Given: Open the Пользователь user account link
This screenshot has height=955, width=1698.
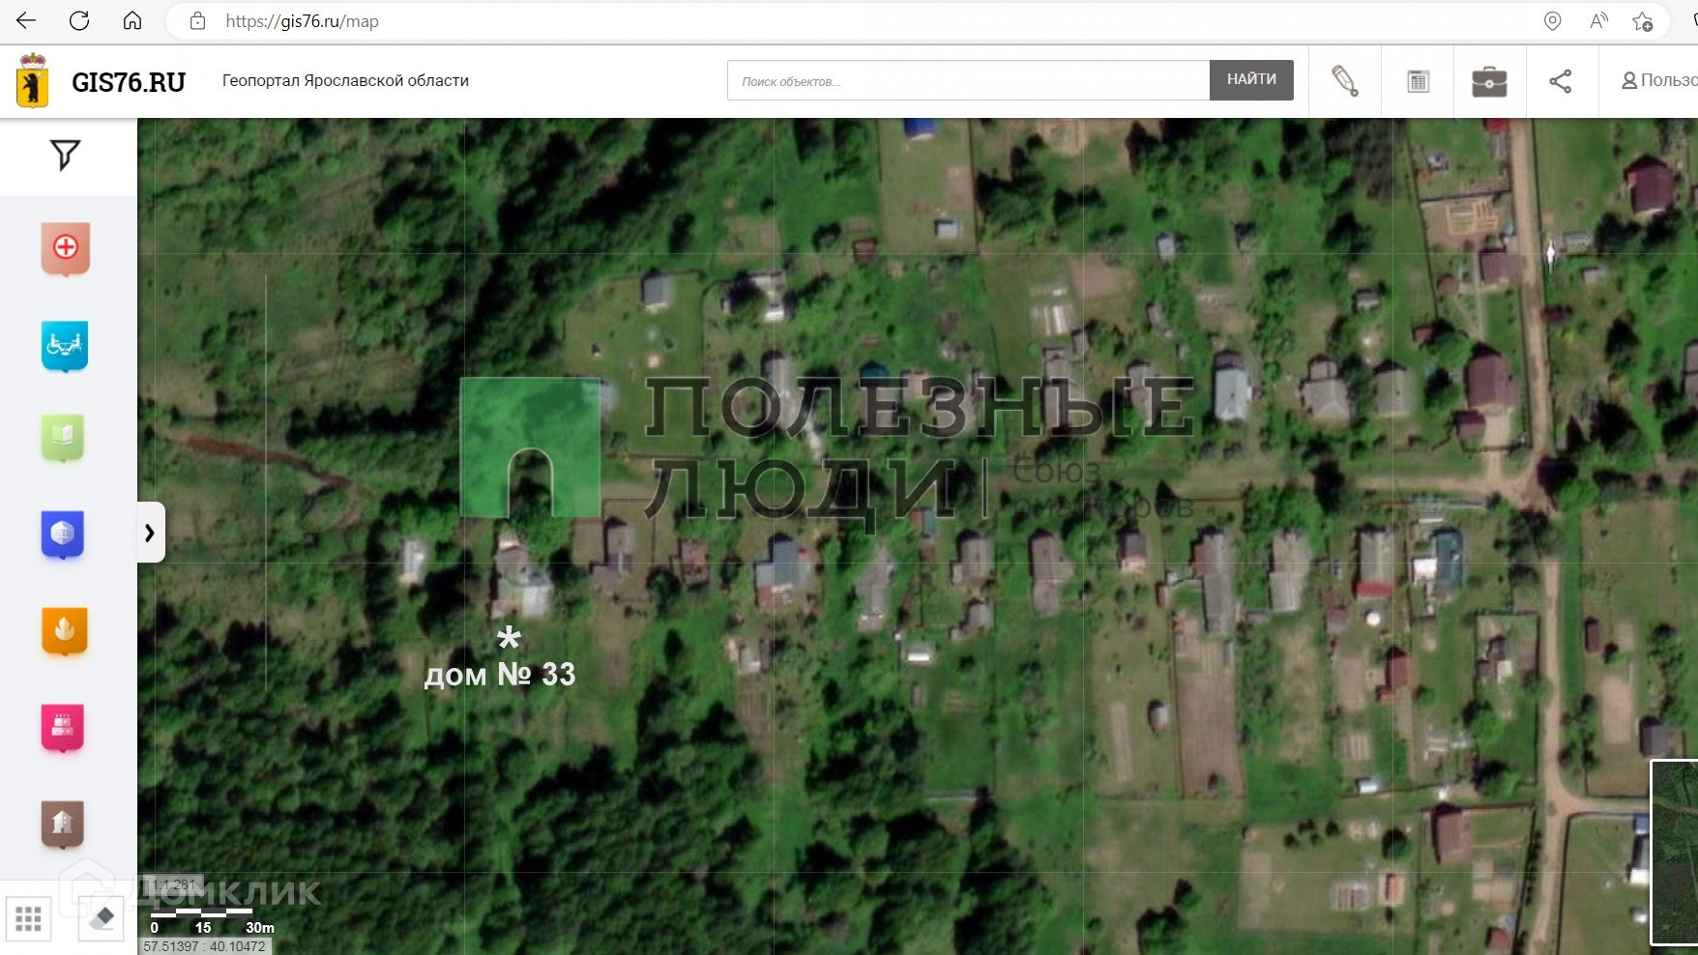Looking at the screenshot, I should point(1659,80).
